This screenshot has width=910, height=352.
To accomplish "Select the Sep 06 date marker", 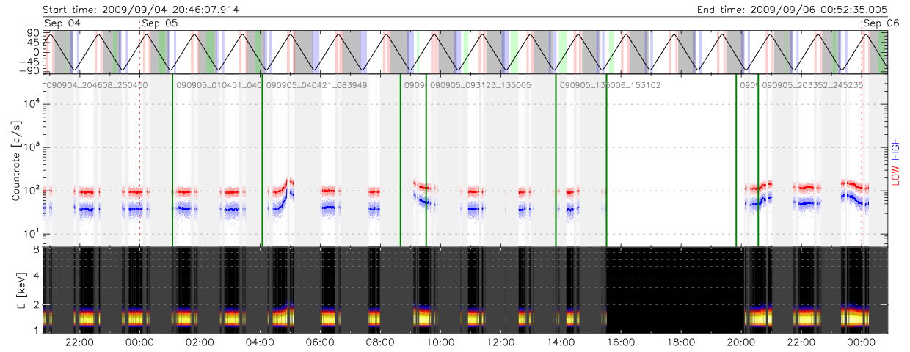I will tap(881, 23).
